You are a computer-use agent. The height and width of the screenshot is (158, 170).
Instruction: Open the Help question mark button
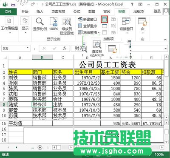(x=132, y=4)
